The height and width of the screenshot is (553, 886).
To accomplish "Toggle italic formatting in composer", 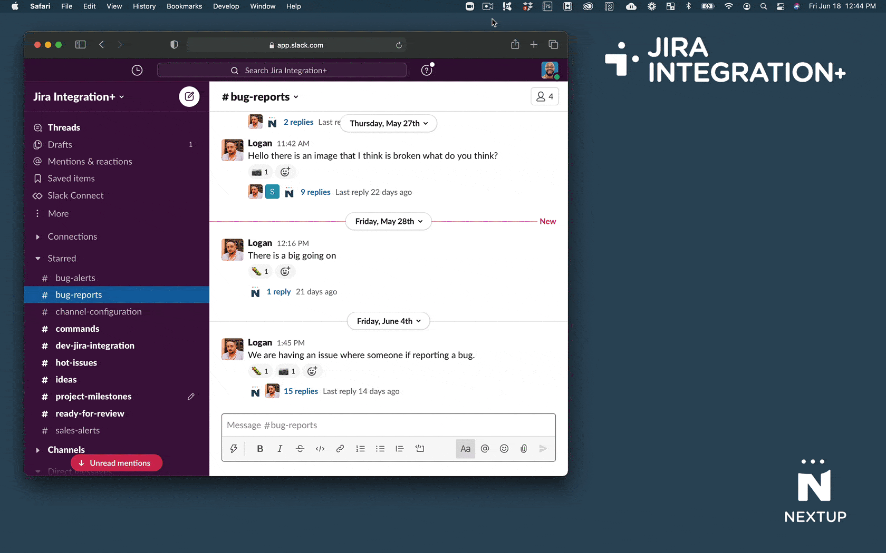I will click(x=280, y=449).
